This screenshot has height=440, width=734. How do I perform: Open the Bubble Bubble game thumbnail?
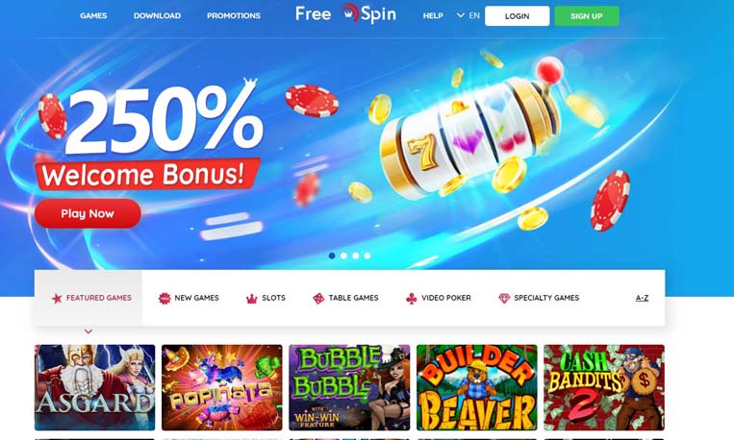[x=349, y=387]
